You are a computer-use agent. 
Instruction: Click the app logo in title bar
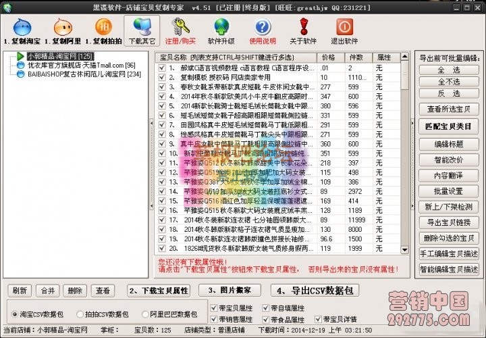tap(7, 7)
